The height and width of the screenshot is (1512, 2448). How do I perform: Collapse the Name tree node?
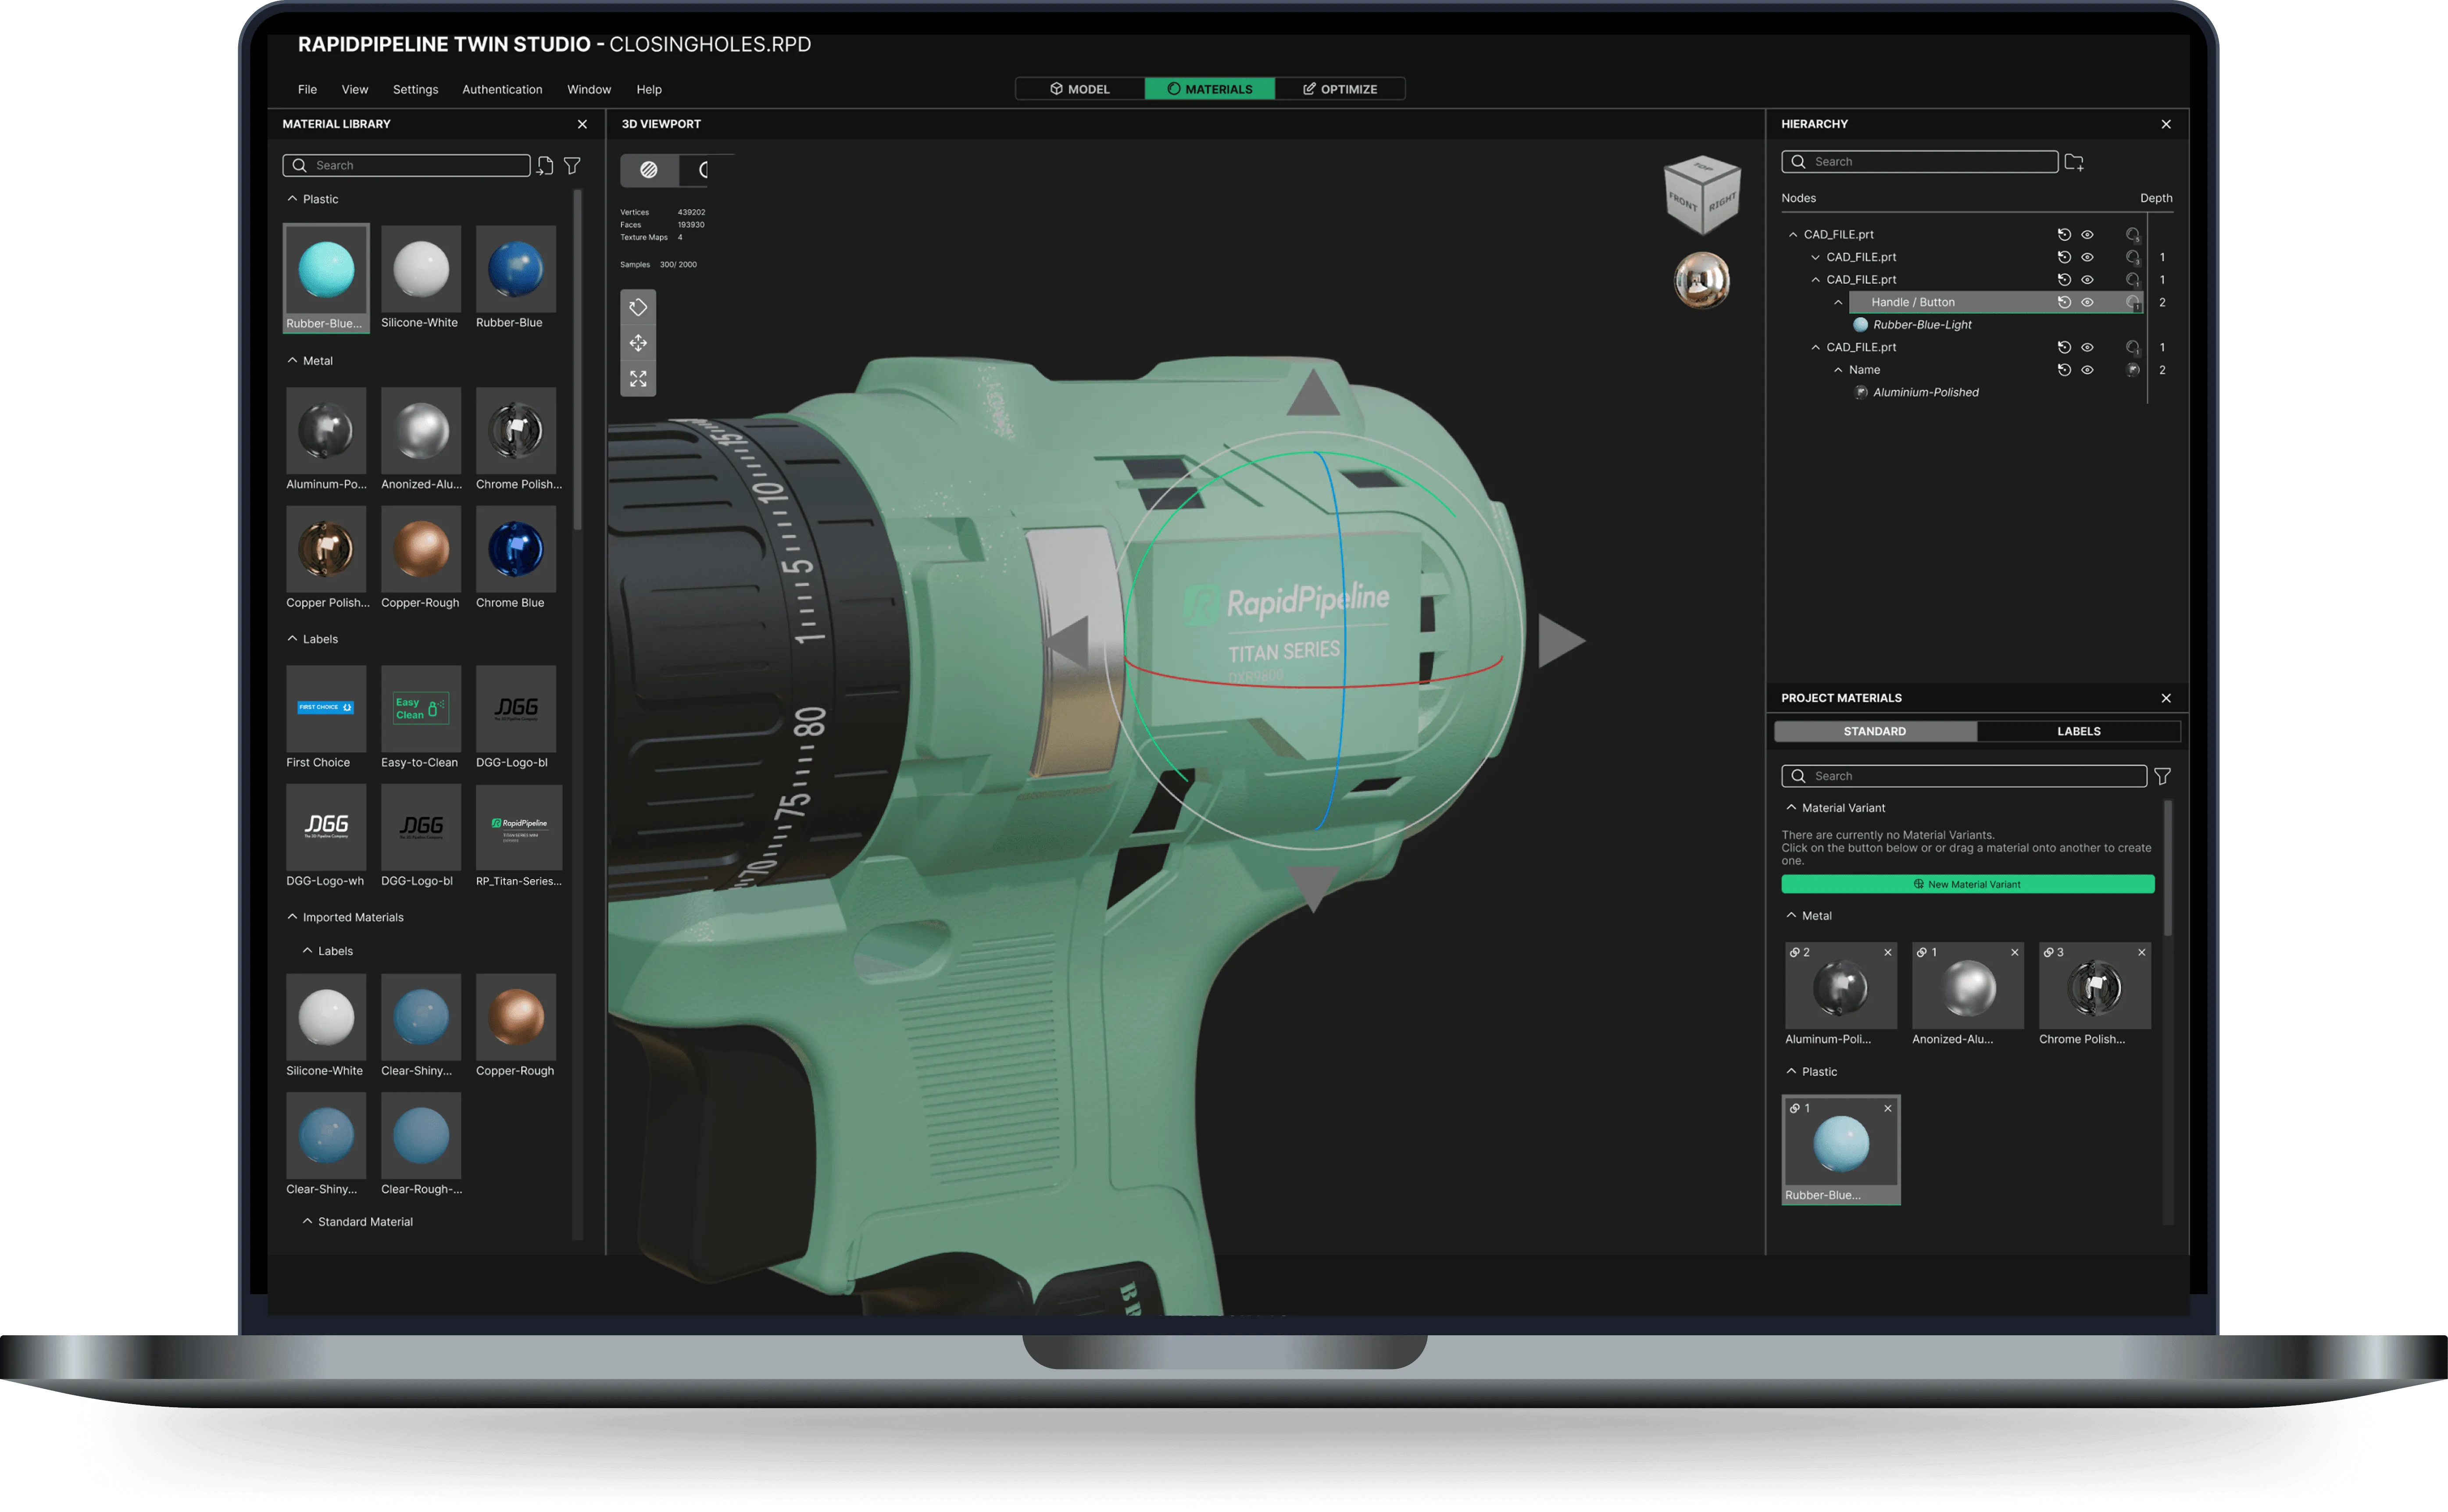1838,370
